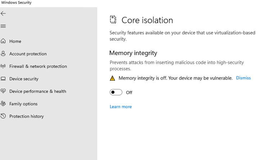Select the Home menu label
The height and width of the screenshot is (160, 277).
[x=15, y=41]
